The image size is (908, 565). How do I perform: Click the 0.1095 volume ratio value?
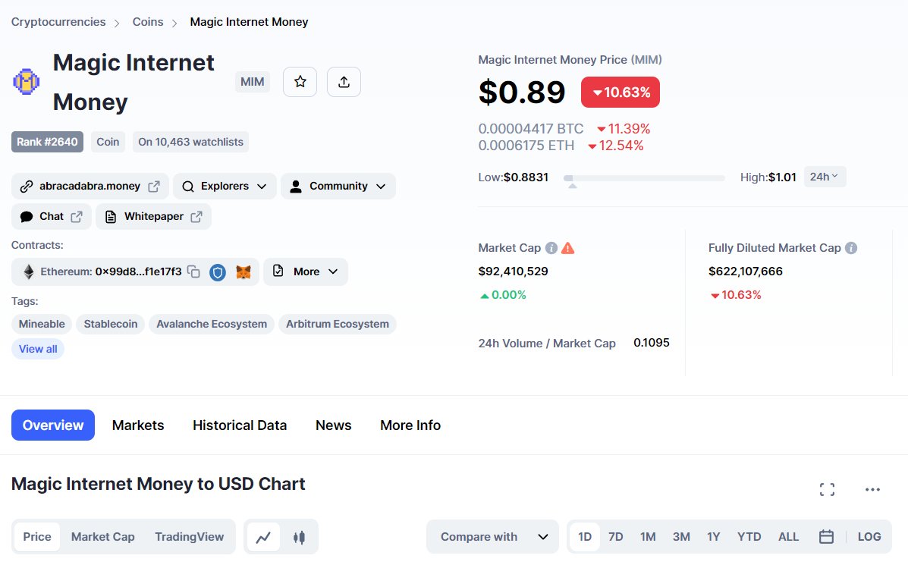click(652, 343)
